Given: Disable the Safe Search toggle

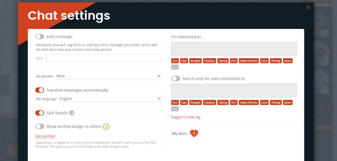Looking at the screenshot, I should tap(40, 113).
